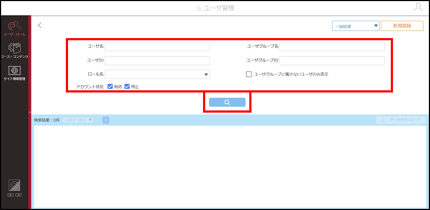This screenshot has width=430, height=210.
Task: Toggle the 停止 account status checkbox
Action: 127,87
